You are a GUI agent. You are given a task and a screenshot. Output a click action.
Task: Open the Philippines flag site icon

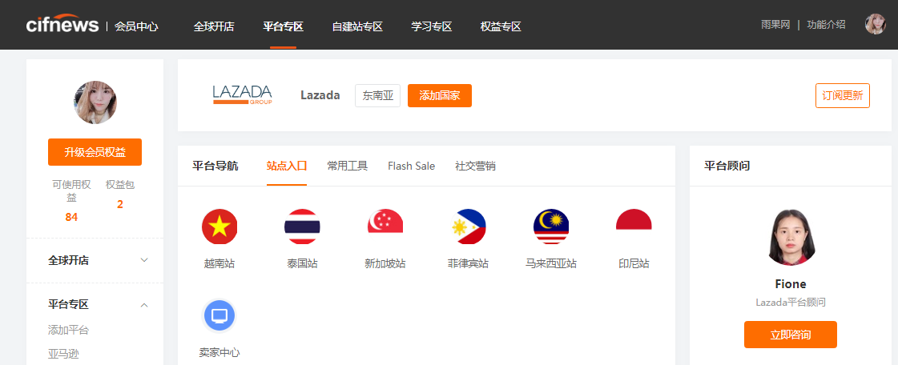click(468, 227)
